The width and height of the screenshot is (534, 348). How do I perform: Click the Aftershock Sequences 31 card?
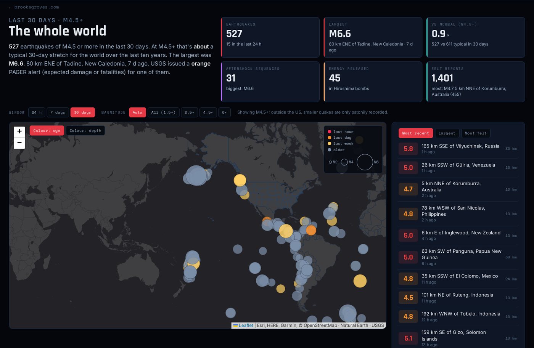[270, 82]
